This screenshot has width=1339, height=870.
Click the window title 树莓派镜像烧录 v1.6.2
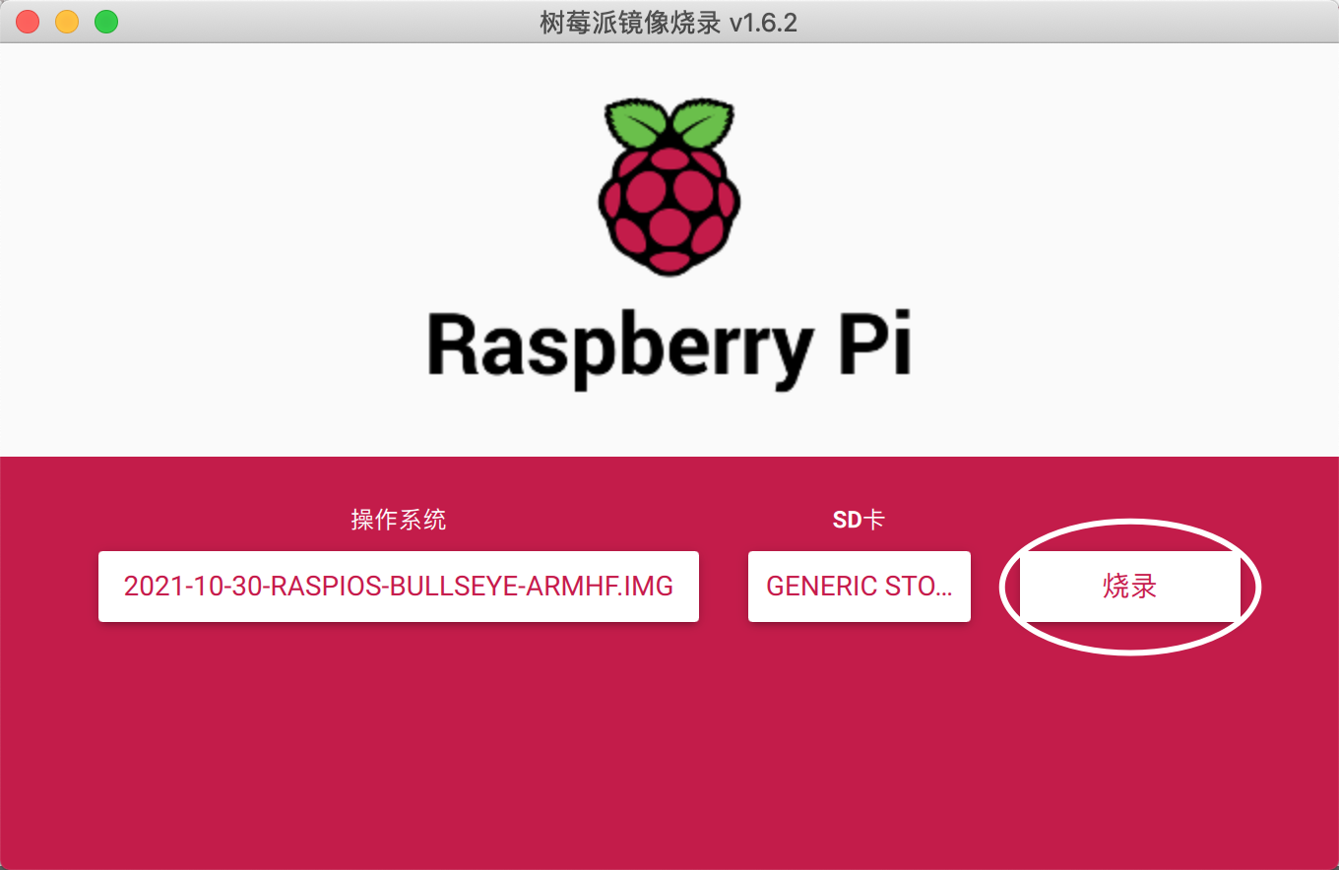pyautogui.click(x=669, y=22)
